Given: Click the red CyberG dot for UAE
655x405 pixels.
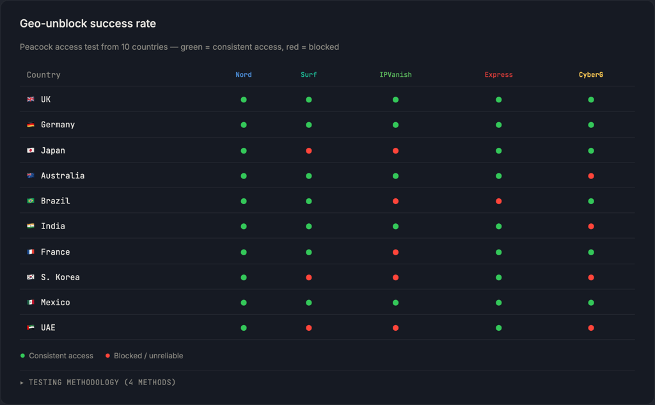Looking at the screenshot, I should click(x=591, y=328).
